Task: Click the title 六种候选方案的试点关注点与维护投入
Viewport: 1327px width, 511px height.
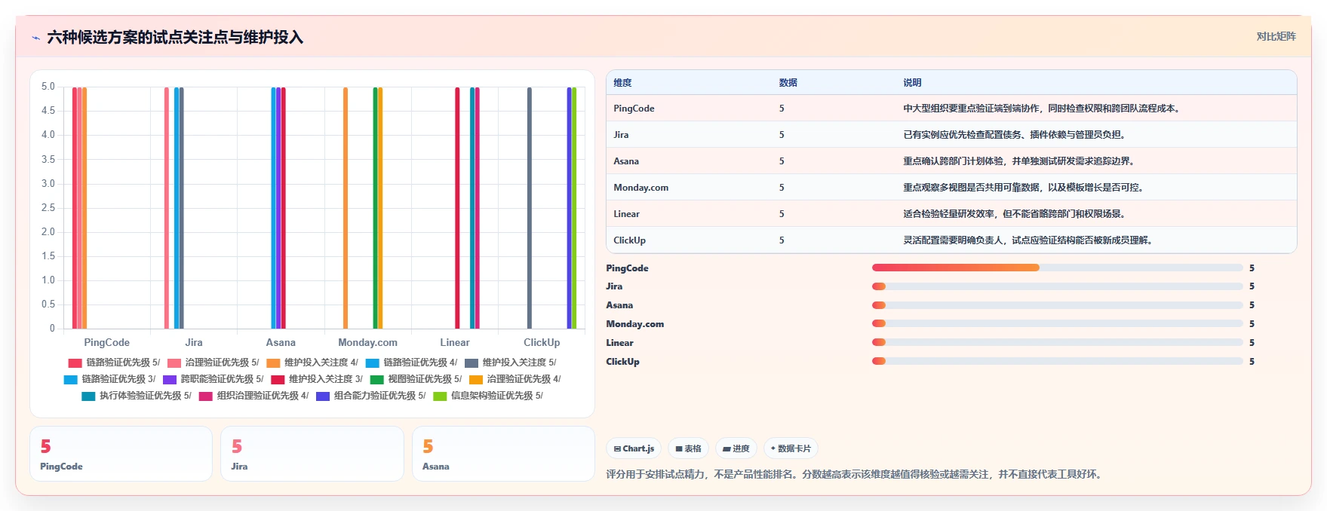Action: pos(175,37)
